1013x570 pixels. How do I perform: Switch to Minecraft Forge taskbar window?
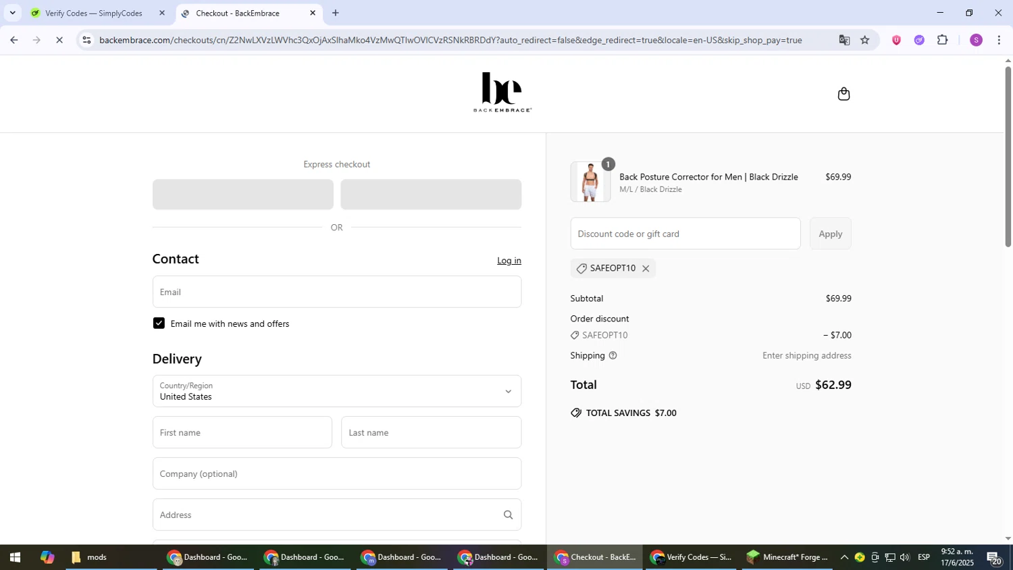(x=787, y=558)
